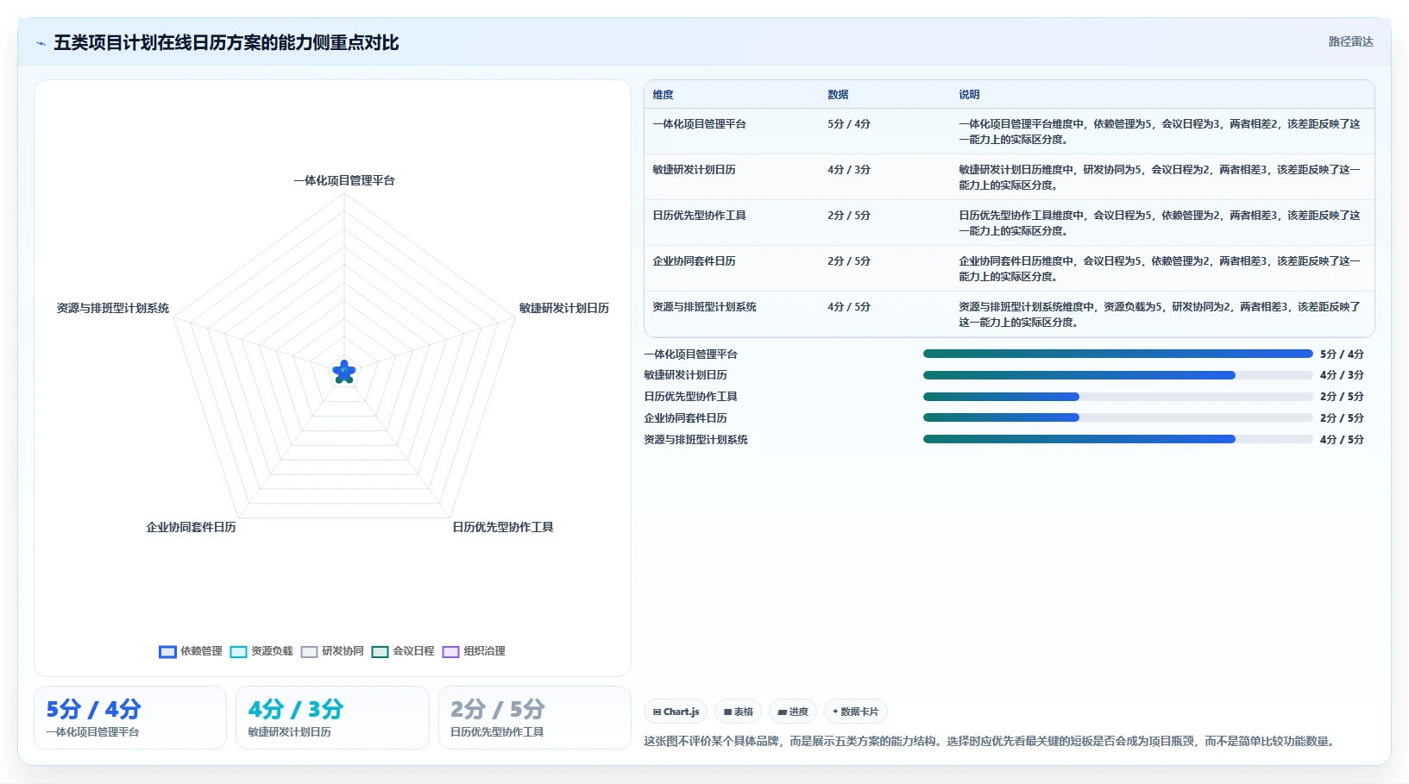The height and width of the screenshot is (784, 1409).
Task: Toggle 资源负载 legend series
Action: [x=261, y=651]
